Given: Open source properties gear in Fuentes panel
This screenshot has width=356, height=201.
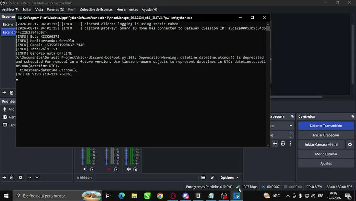Looking at the screenshot, I should tap(20, 177).
